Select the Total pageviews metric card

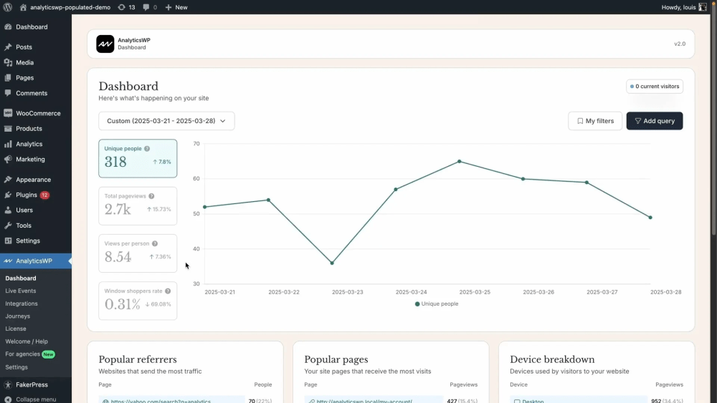click(x=138, y=206)
